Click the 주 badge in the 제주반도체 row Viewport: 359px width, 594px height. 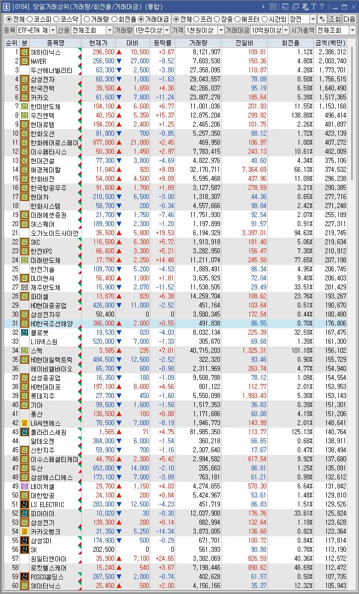pyautogui.click(x=25, y=287)
